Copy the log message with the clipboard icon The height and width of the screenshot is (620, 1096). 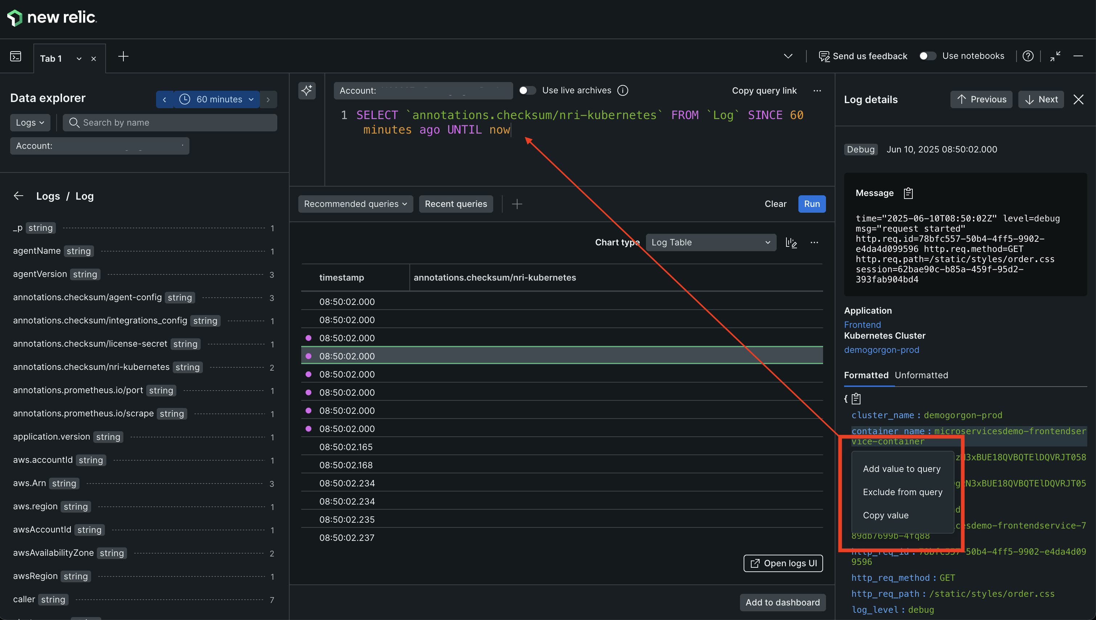pyautogui.click(x=908, y=193)
